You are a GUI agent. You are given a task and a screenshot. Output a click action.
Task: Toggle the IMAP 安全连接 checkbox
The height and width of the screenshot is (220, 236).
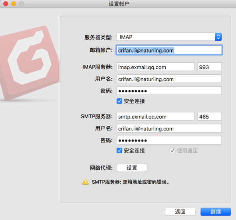click(119, 101)
